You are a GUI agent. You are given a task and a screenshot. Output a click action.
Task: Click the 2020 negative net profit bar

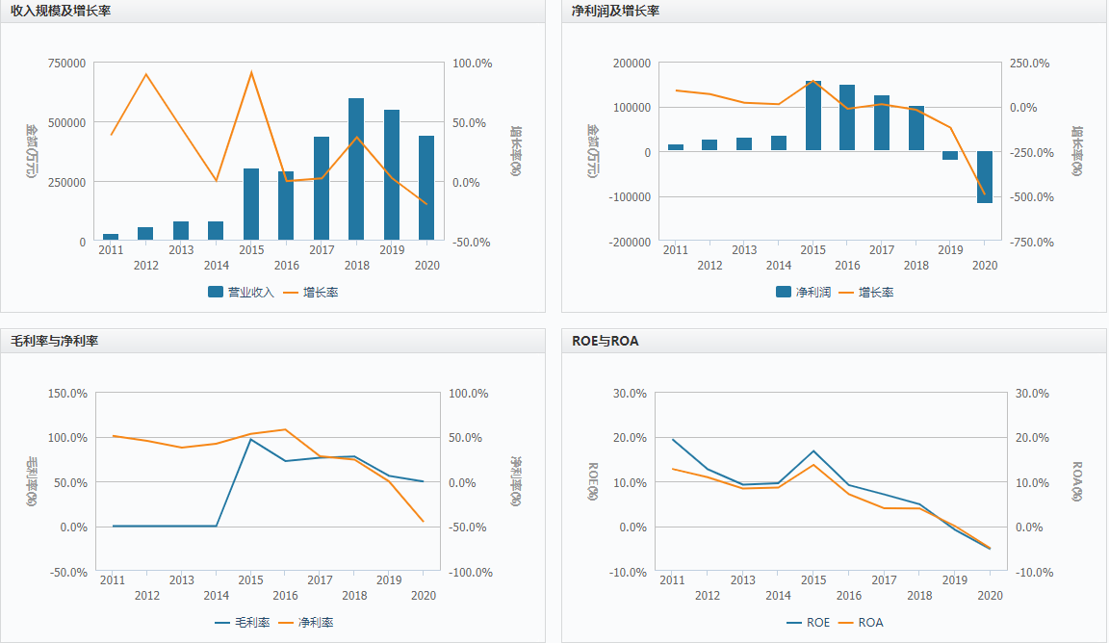[985, 177]
